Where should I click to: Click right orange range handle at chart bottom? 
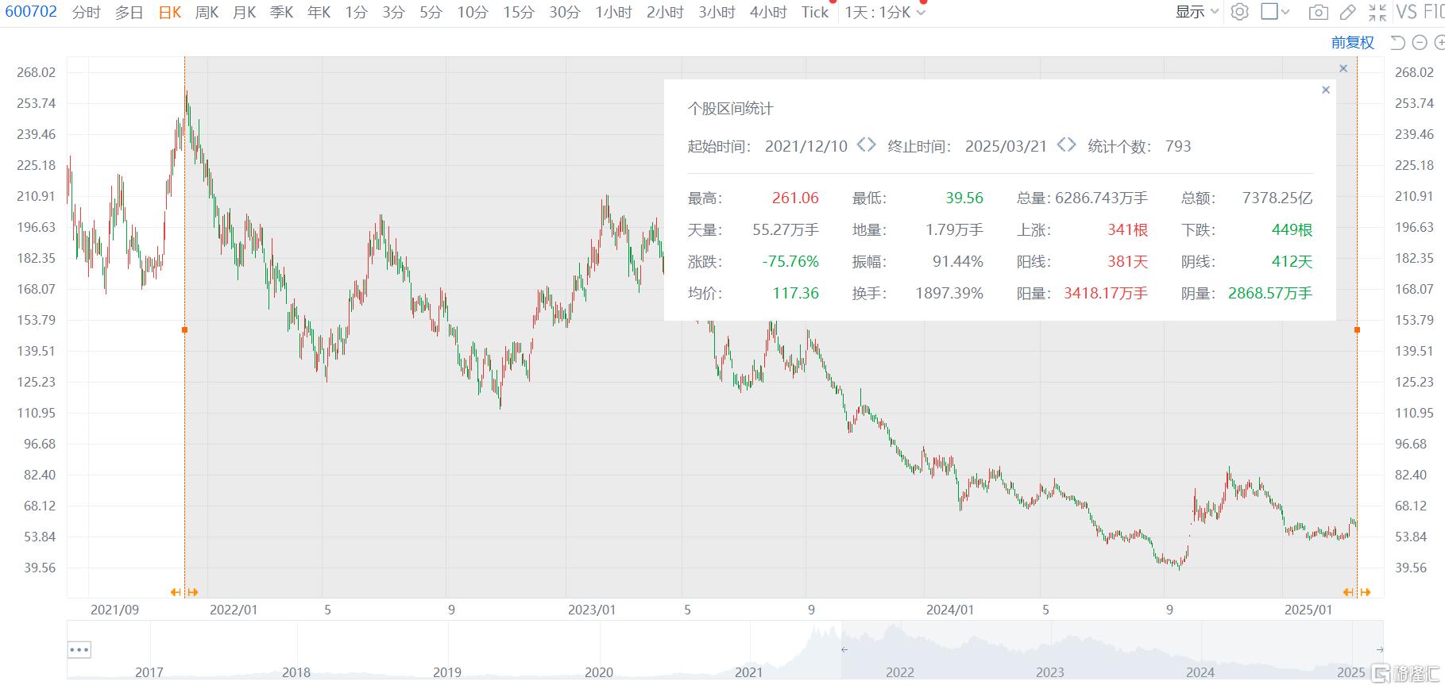point(1357,592)
